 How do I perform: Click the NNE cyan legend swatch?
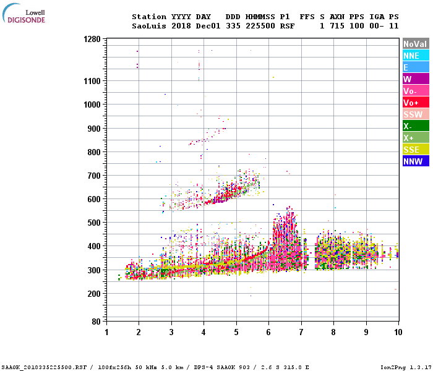416,55
